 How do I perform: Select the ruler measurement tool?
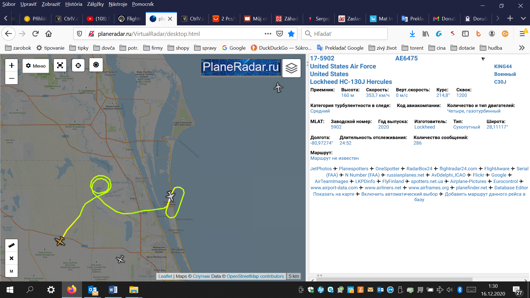[11, 245]
